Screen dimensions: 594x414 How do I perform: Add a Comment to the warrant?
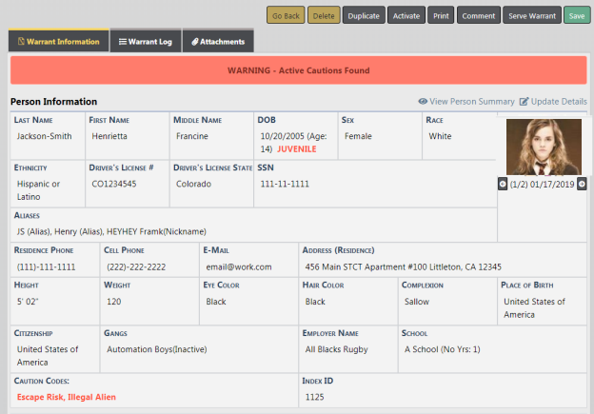point(479,16)
